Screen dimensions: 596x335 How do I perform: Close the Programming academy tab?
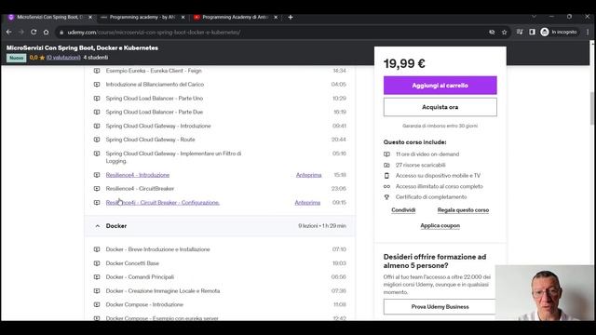183,17
